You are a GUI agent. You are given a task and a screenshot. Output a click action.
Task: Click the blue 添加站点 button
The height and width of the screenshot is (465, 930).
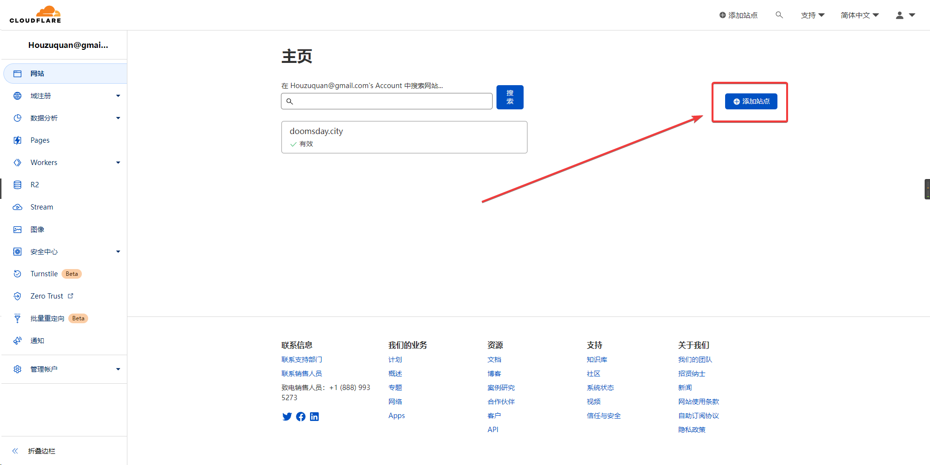pyautogui.click(x=751, y=101)
